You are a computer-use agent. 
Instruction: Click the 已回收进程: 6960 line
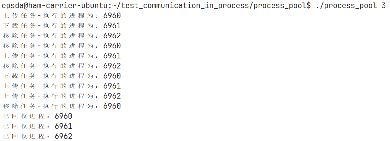tap(37, 116)
